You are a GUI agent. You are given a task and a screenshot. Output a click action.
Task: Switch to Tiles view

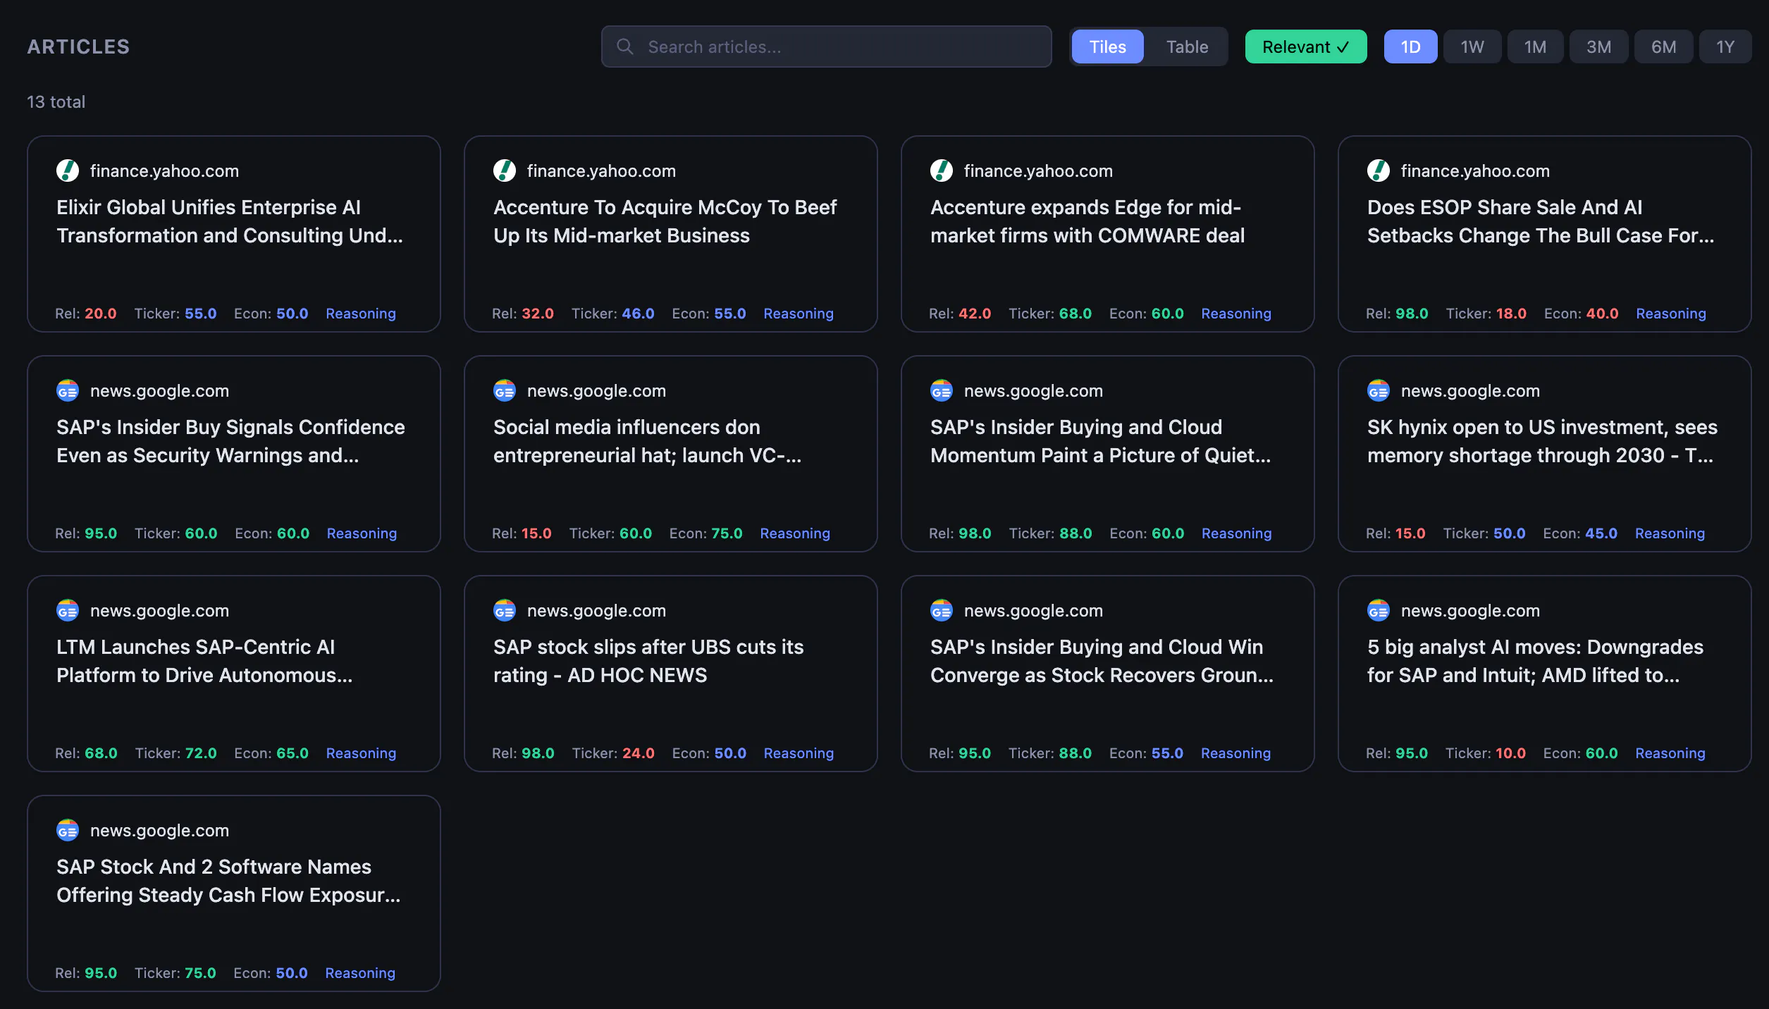1108,47
